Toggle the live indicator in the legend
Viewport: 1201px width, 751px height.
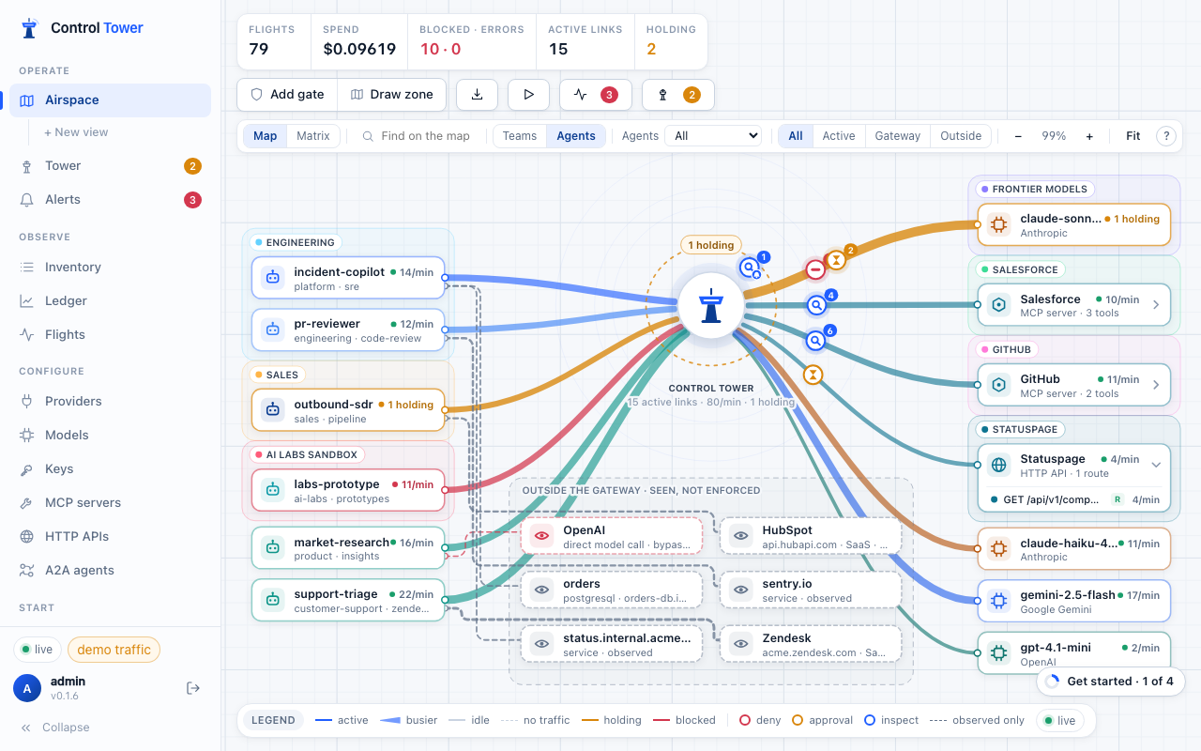coord(1060,721)
